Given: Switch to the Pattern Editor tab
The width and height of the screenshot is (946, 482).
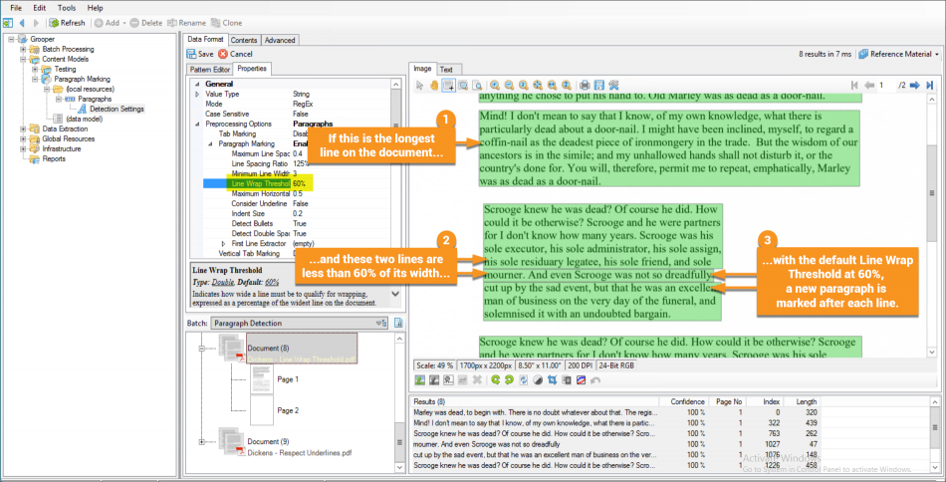Looking at the screenshot, I should pyautogui.click(x=210, y=69).
